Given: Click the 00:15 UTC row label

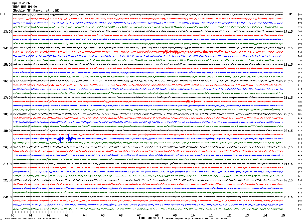Looking at the screenshot, I should [288, 147].
